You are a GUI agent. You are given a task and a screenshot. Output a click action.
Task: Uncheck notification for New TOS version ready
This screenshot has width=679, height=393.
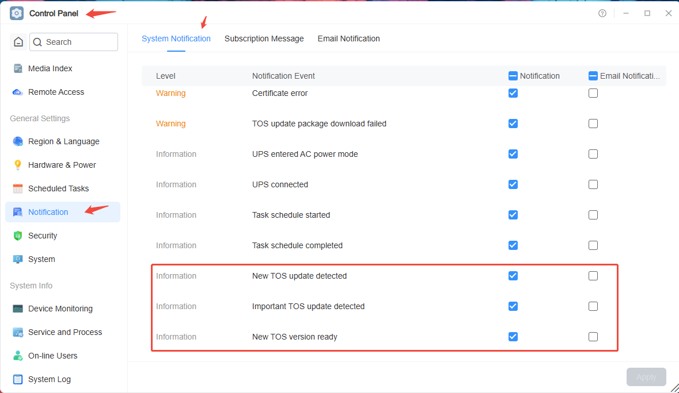(x=513, y=337)
